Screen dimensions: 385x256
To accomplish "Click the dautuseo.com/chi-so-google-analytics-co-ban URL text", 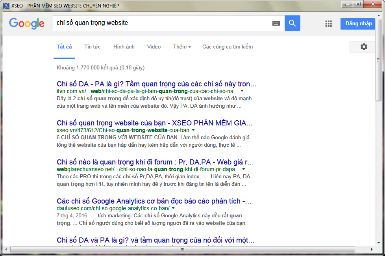I will tap(113, 209).
